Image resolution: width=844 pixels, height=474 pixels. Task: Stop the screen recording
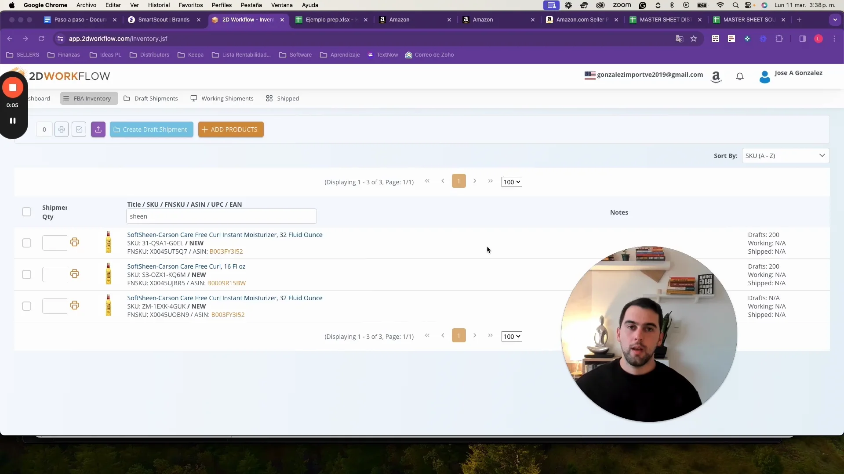[x=13, y=88]
